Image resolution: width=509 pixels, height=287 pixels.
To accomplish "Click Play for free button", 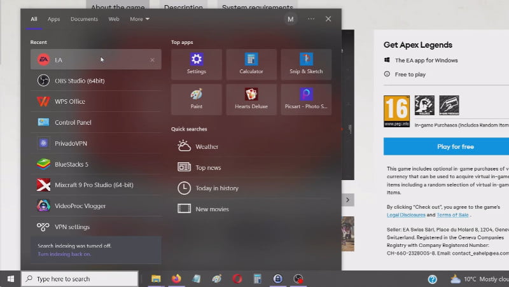I will coord(447,146).
